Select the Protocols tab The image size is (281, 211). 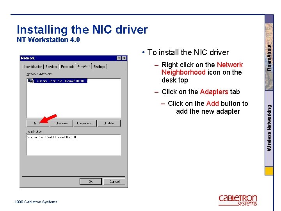(68, 66)
